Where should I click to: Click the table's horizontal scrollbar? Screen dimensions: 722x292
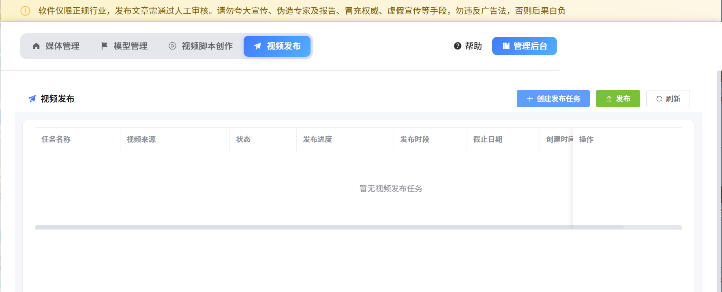329,228
